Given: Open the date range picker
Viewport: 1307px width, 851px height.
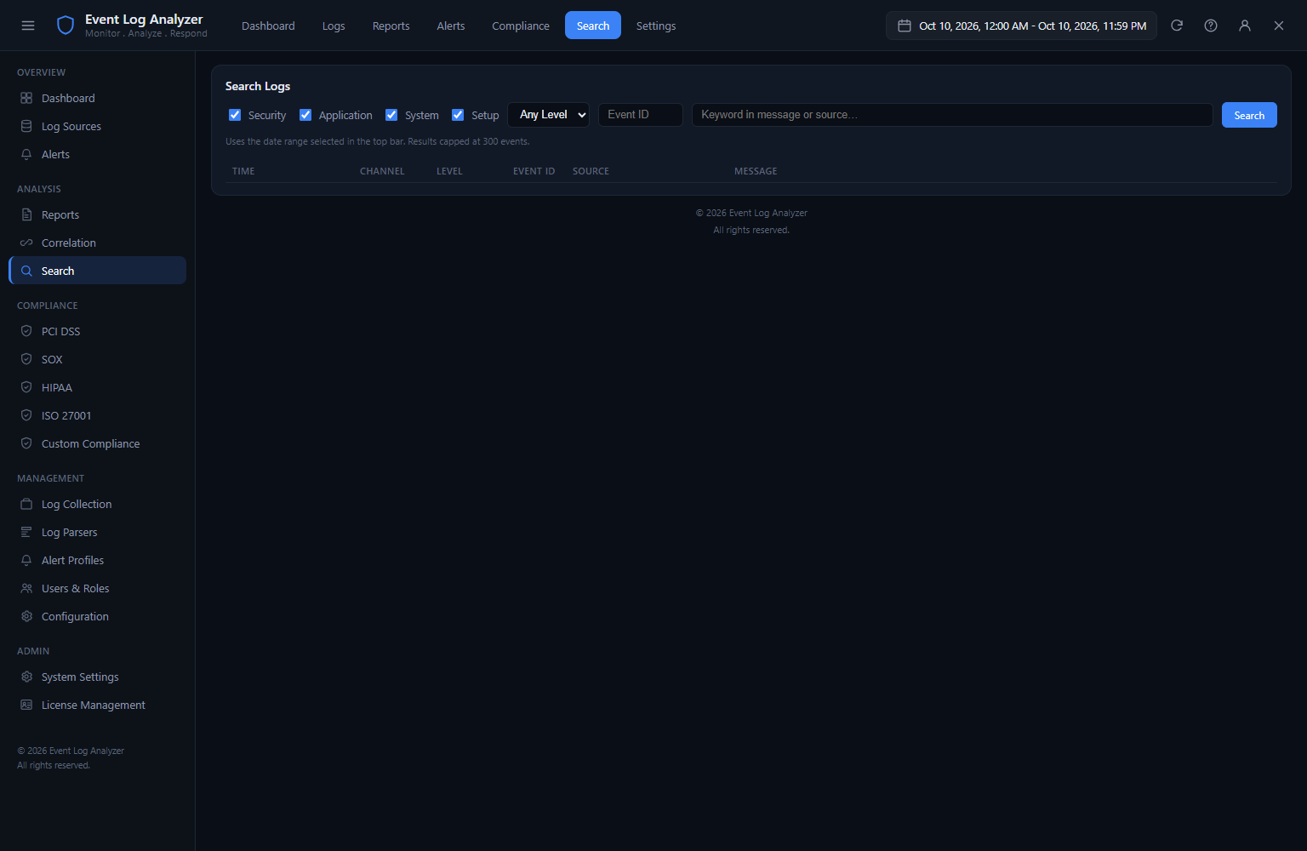Looking at the screenshot, I should [1021, 26].
